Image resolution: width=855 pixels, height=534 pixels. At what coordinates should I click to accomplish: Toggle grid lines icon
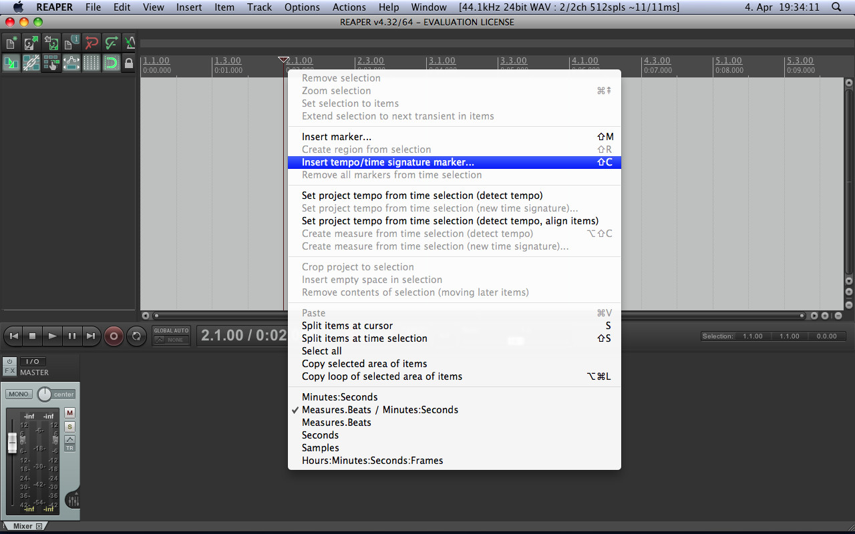point(92,63)
